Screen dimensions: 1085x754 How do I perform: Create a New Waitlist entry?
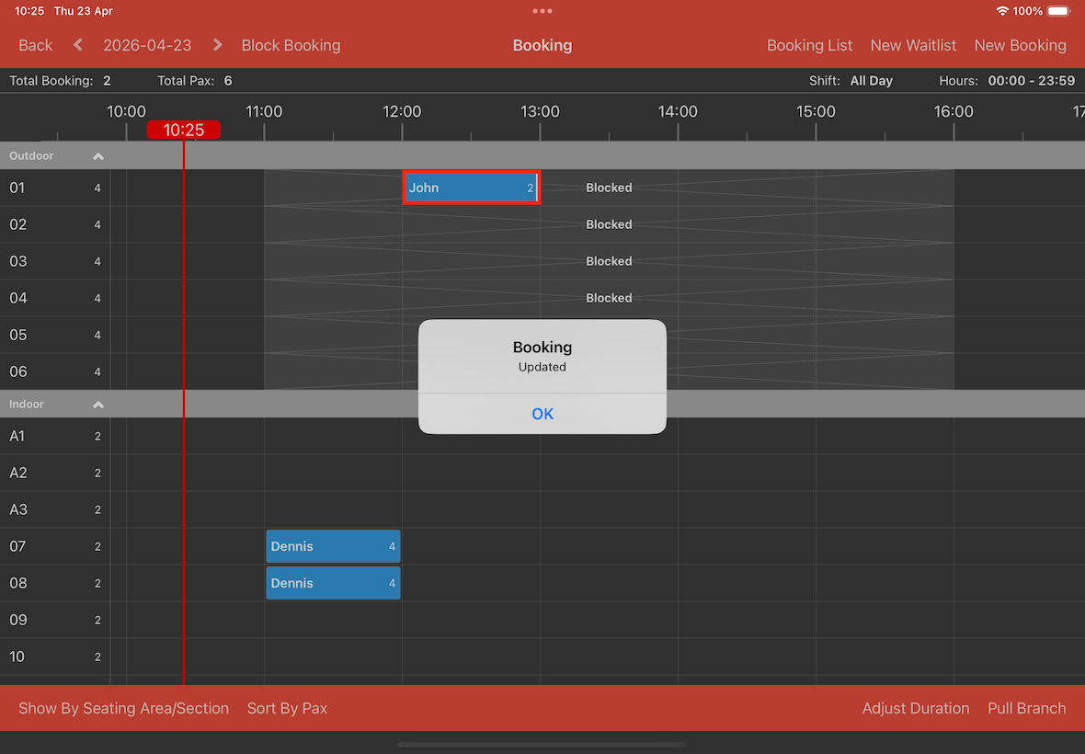click(x=913, y=45)
